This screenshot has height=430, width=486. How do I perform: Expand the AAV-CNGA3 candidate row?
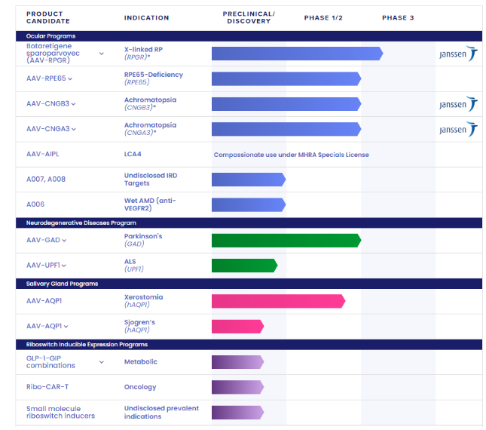(x=73, y=130)
